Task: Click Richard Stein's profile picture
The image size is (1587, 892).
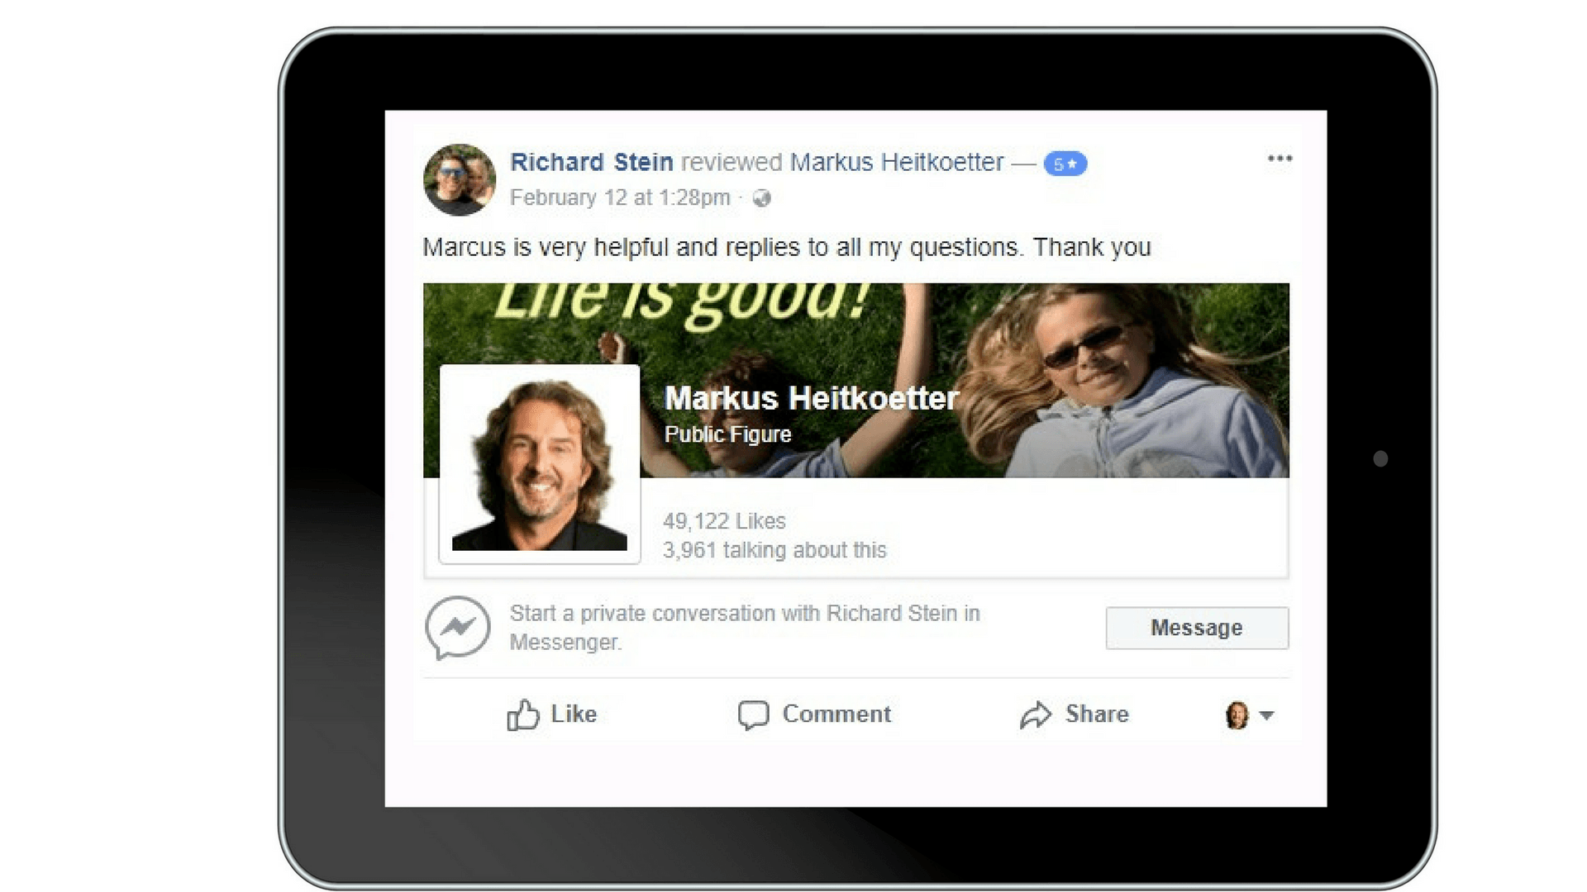Action: click(x=460, y=179)
